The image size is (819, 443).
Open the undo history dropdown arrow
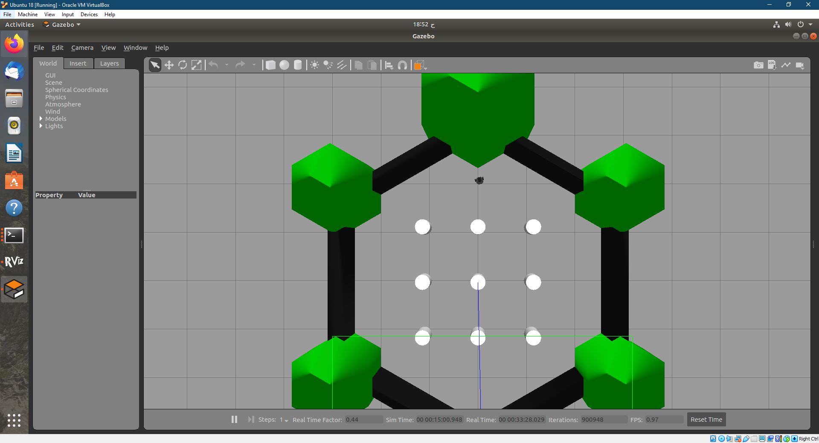click(x=226, y=65)
